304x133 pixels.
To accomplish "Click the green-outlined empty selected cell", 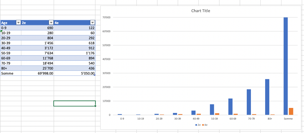I will tap(74, 104).
